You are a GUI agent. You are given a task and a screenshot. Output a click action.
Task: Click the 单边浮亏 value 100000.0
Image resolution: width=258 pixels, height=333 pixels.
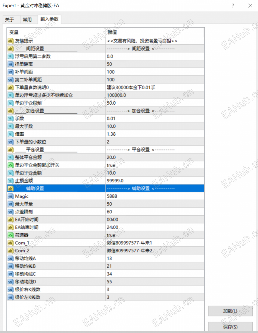116,95
